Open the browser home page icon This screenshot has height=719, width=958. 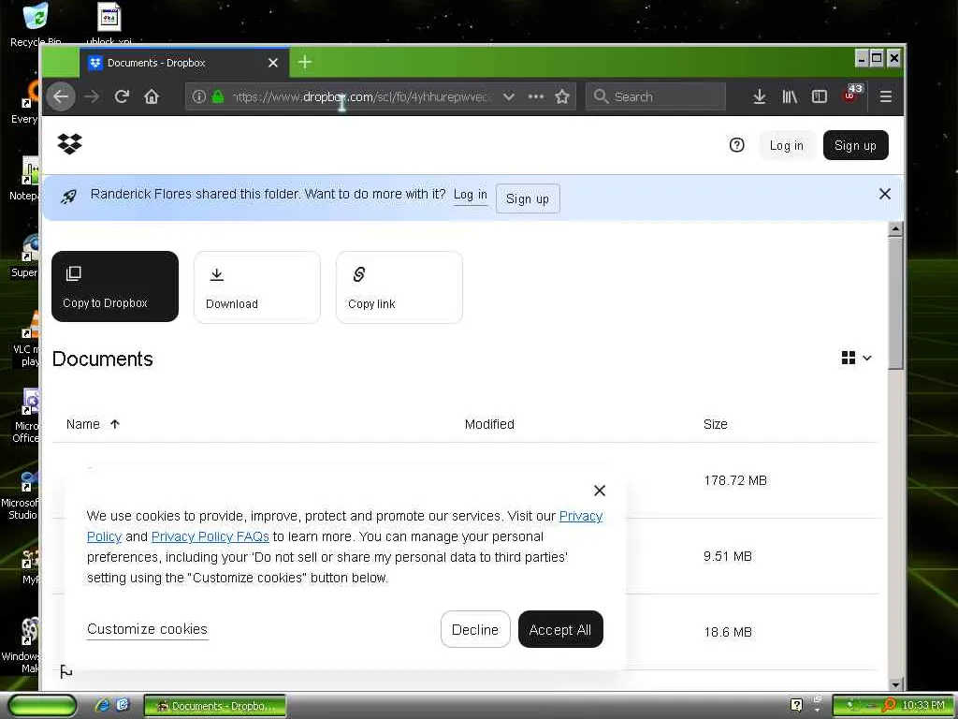tap(152, 96)
